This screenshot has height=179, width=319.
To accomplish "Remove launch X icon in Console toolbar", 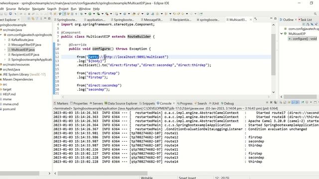I will point(271,102).
